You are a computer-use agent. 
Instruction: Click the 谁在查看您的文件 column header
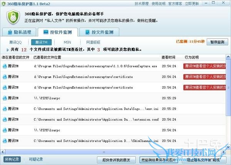pos(15,57)
